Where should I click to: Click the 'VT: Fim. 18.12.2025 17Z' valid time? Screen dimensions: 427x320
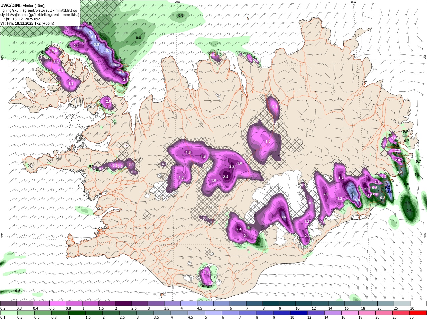[21, 23]
